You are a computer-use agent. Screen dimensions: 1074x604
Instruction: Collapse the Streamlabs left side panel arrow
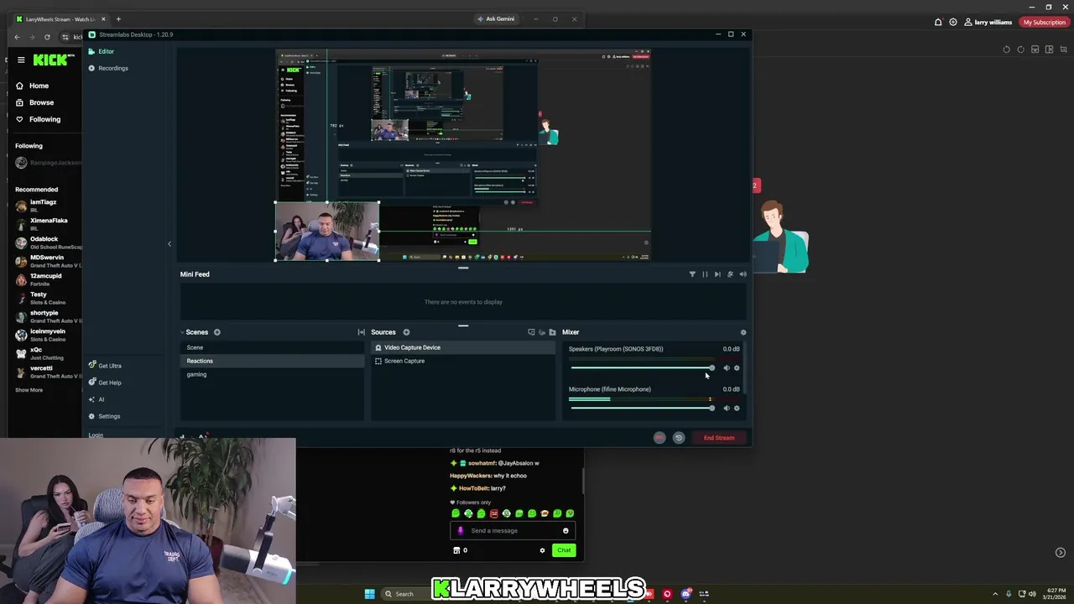coord(169,244)
